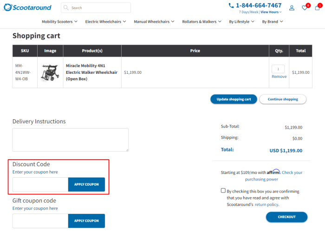Apply the Gift coupon code

pos(86,221)
